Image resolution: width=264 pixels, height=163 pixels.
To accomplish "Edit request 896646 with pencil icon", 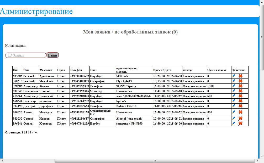I will [x=234, y=123].
